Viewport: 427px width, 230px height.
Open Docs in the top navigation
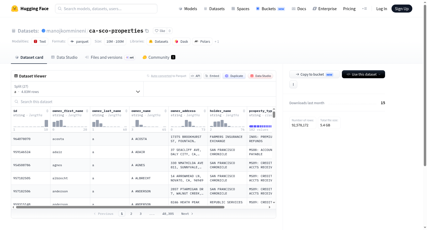click(299, 9)
